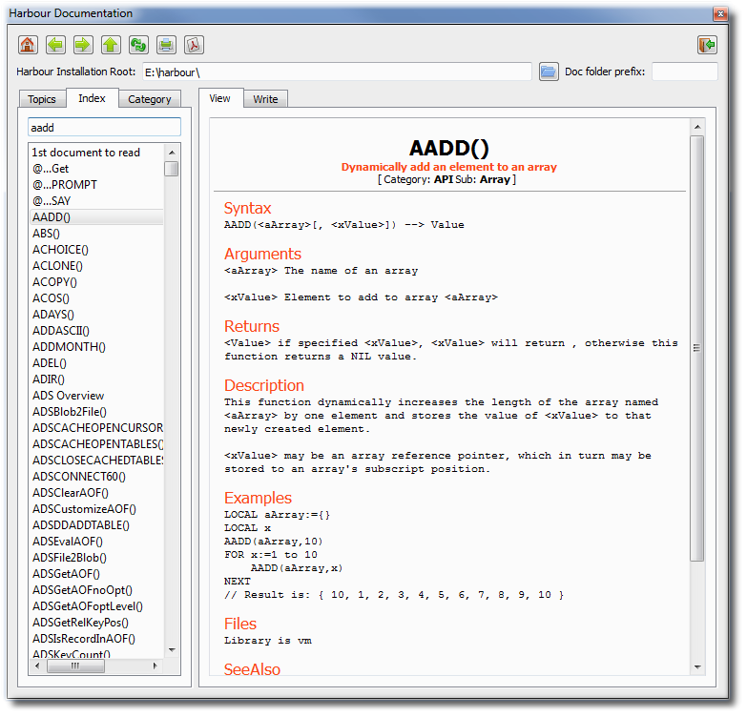The image size is (747, 717).
Task: Click the index list vertical scrollbar thumb
Action: pyautogui.click(x=172, y=169)
